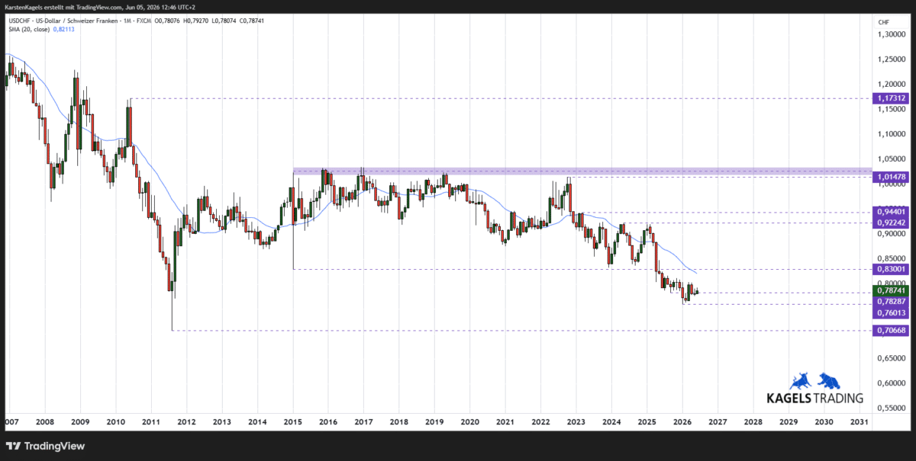
Task: Select the 1,17312 price level tag
Action: 891,98
